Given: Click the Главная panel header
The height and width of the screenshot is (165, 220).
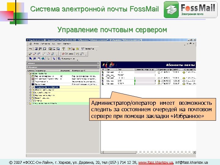Looking at the screenshot, I should coord(63,63).
